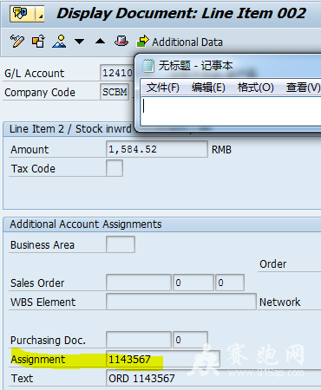This screenshot has height=390, width=321.
Task: Click the hat-shaped toolbar icon
Action: click(x=121, y=41)
